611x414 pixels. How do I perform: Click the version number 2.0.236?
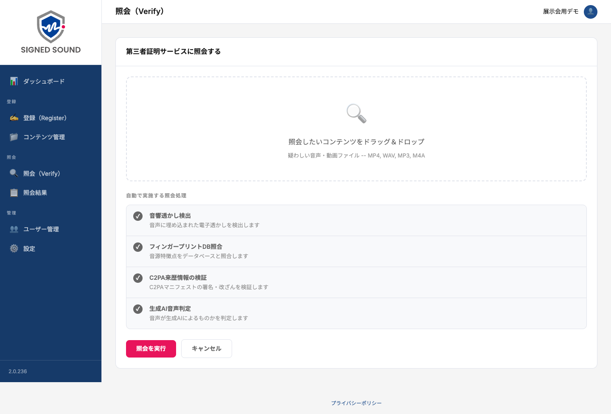coord(18,371)
